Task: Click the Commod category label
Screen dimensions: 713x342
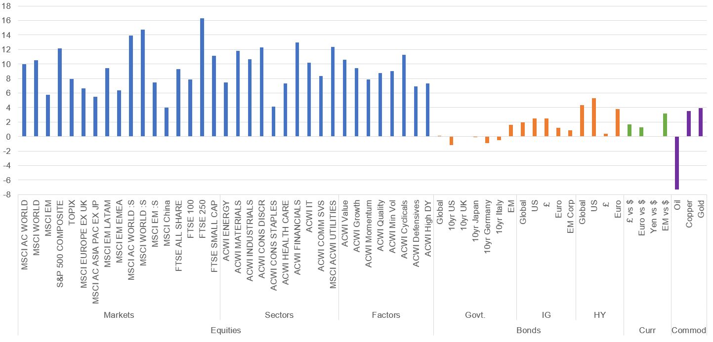Action: (689, 331)
